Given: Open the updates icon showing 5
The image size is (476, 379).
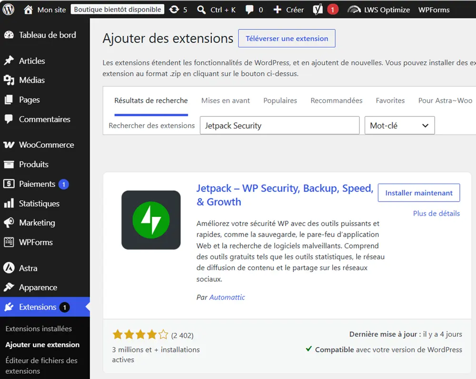Looking at the screenshot, I should point(174,10).
